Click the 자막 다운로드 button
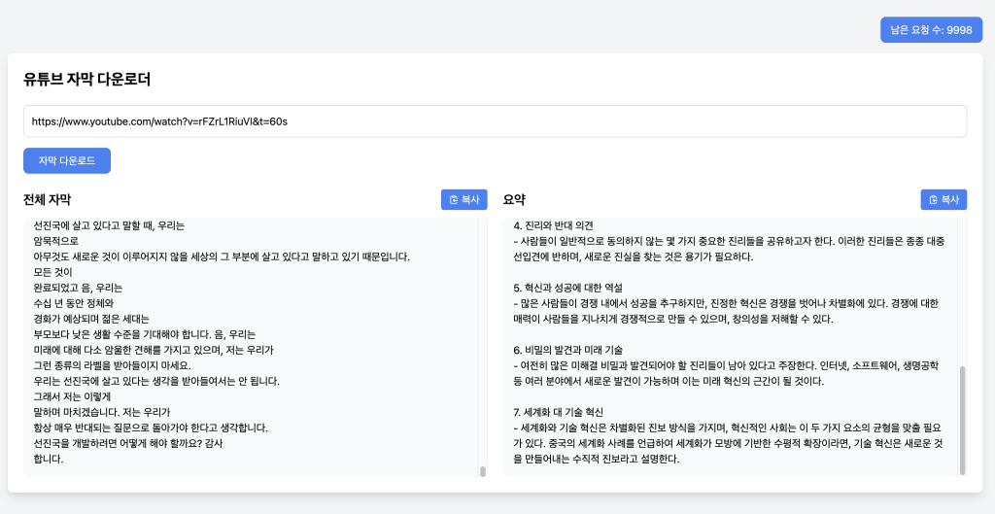 (67, 160)
